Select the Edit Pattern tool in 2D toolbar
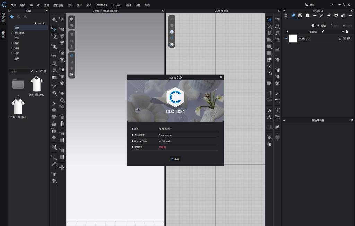This screenshot has height=226, width=355. click(x=269, y=26)
